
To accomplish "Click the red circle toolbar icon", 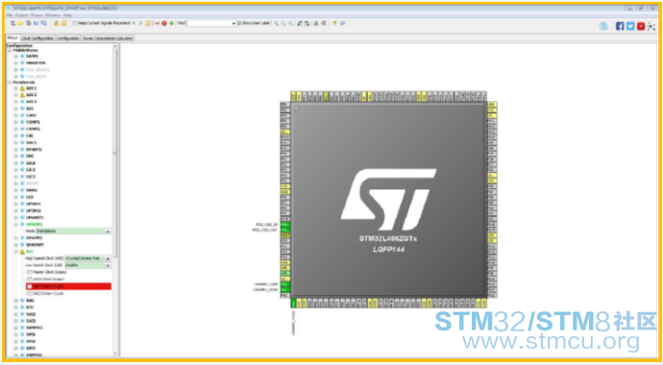I will [164, 23].
